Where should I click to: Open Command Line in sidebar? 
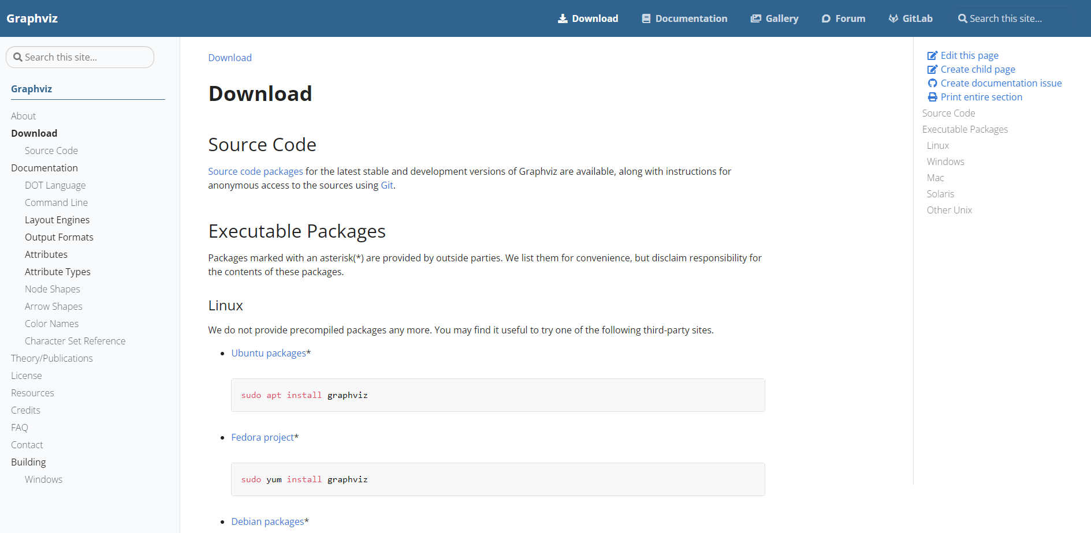[56, 202]
